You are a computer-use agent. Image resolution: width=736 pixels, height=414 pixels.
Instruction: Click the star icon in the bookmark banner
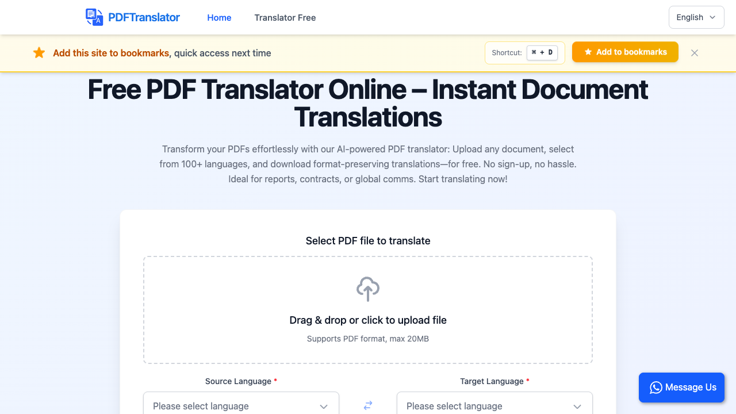pos(39,52)
